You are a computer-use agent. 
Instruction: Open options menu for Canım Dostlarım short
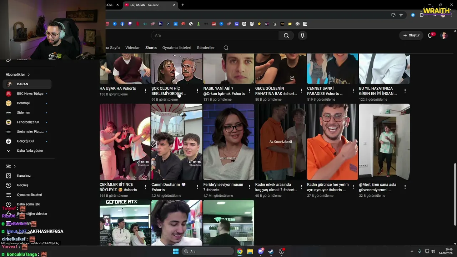pyautogui.click(x=197, y=187)
